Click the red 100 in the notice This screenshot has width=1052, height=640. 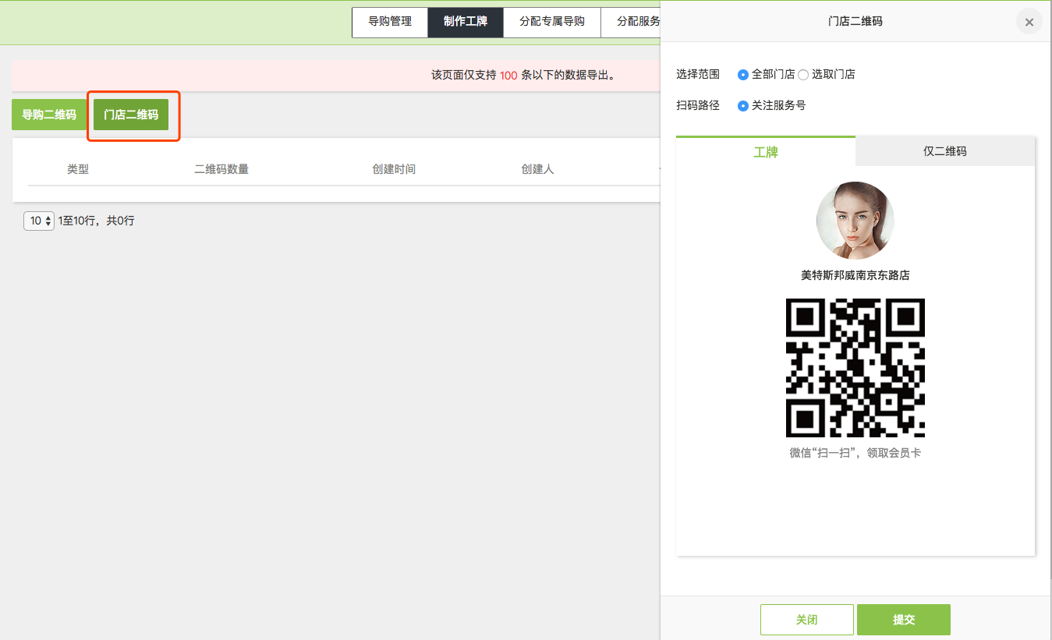coord(508,76)
